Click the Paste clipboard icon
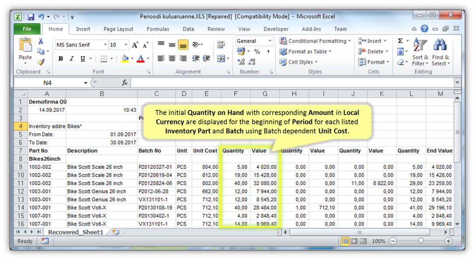475x260 pixels. pyautogui.click(x=25, y=45)
